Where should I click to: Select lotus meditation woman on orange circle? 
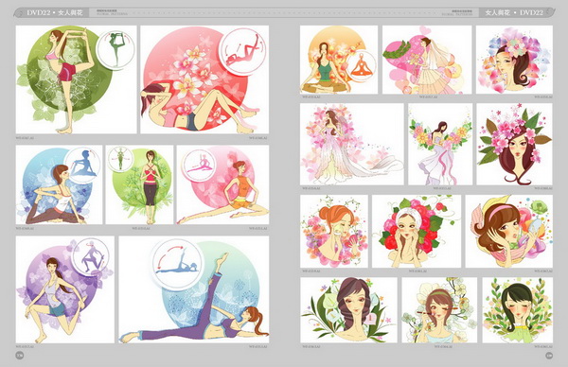pyautogui.click(x=339, y=60)
